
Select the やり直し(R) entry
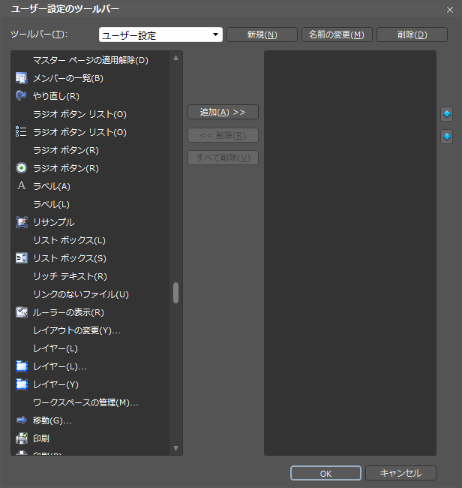[91, 96]
